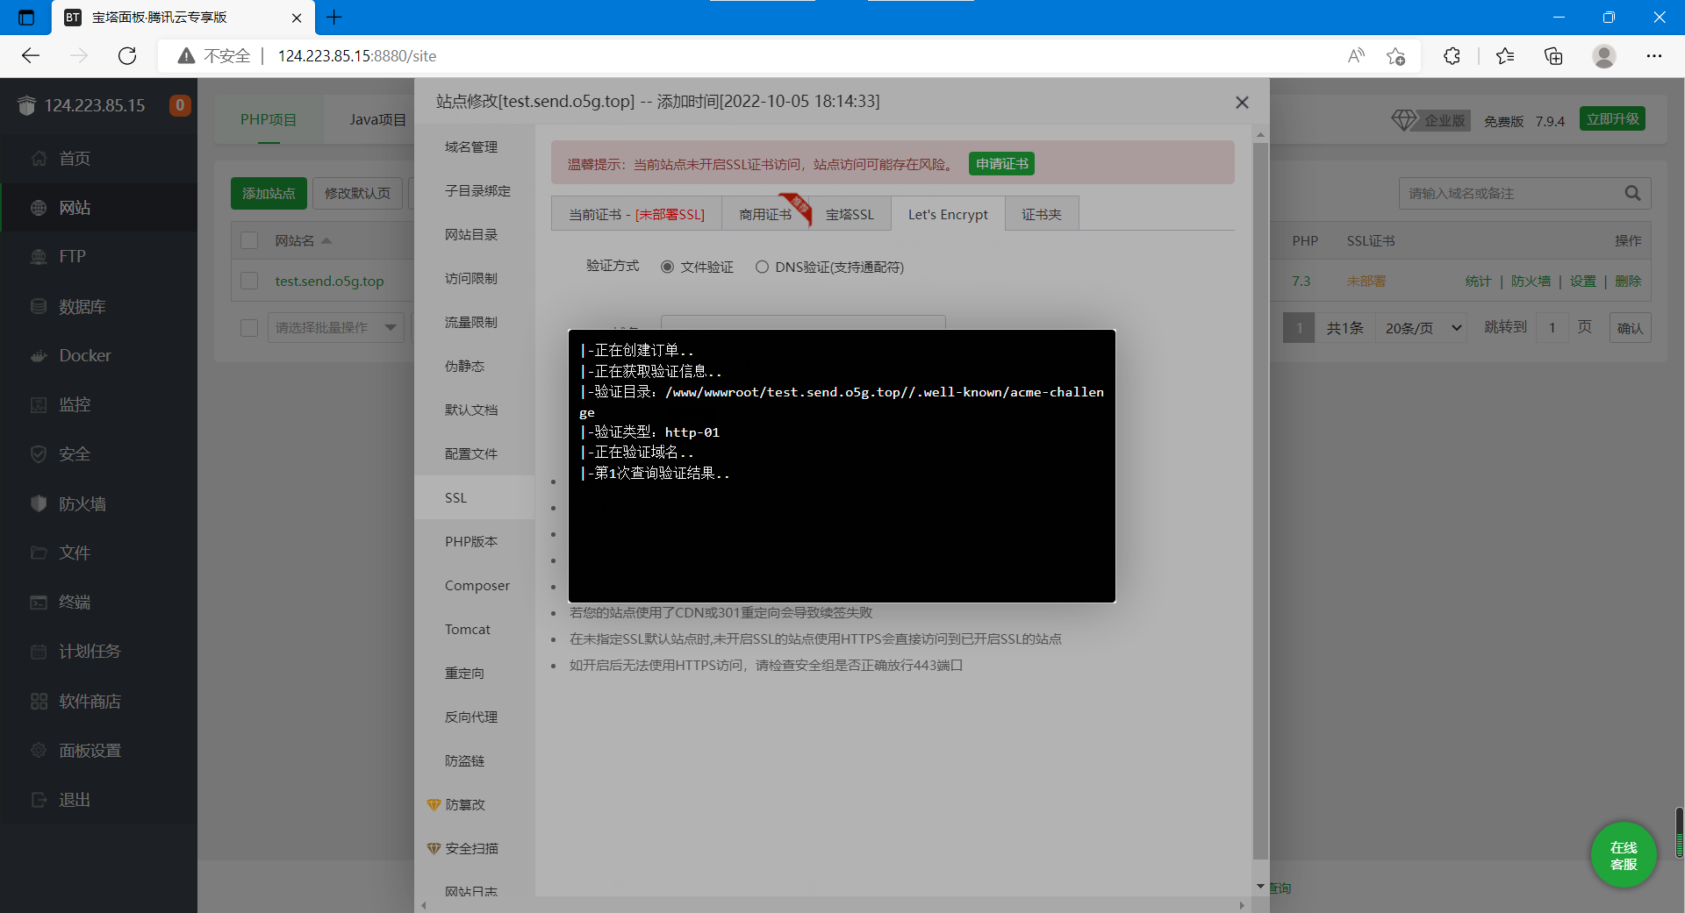Open the PHP version menu item
The image size is (1685, 913).
pyautogui.click(x=471, y=542)
